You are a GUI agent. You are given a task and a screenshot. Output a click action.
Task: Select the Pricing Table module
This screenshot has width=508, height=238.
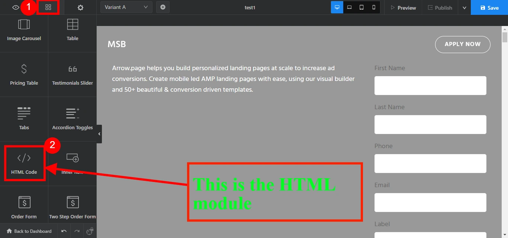[24, 74]
